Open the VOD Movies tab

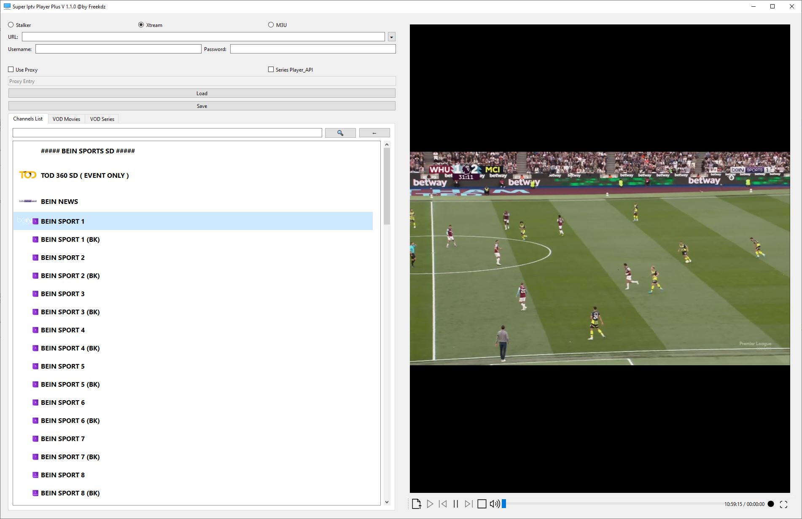click(x=66, y=119)
